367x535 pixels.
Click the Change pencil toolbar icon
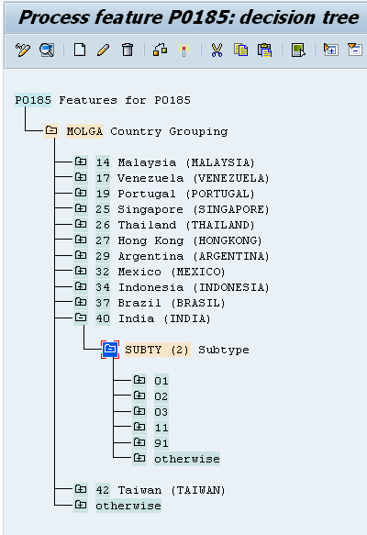pyautogui.click(x=104, y=50)
